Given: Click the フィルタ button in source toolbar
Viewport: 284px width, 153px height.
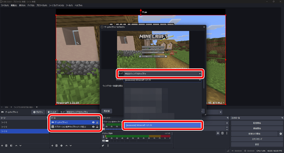Looking at the screenshot, I should 52,112.
